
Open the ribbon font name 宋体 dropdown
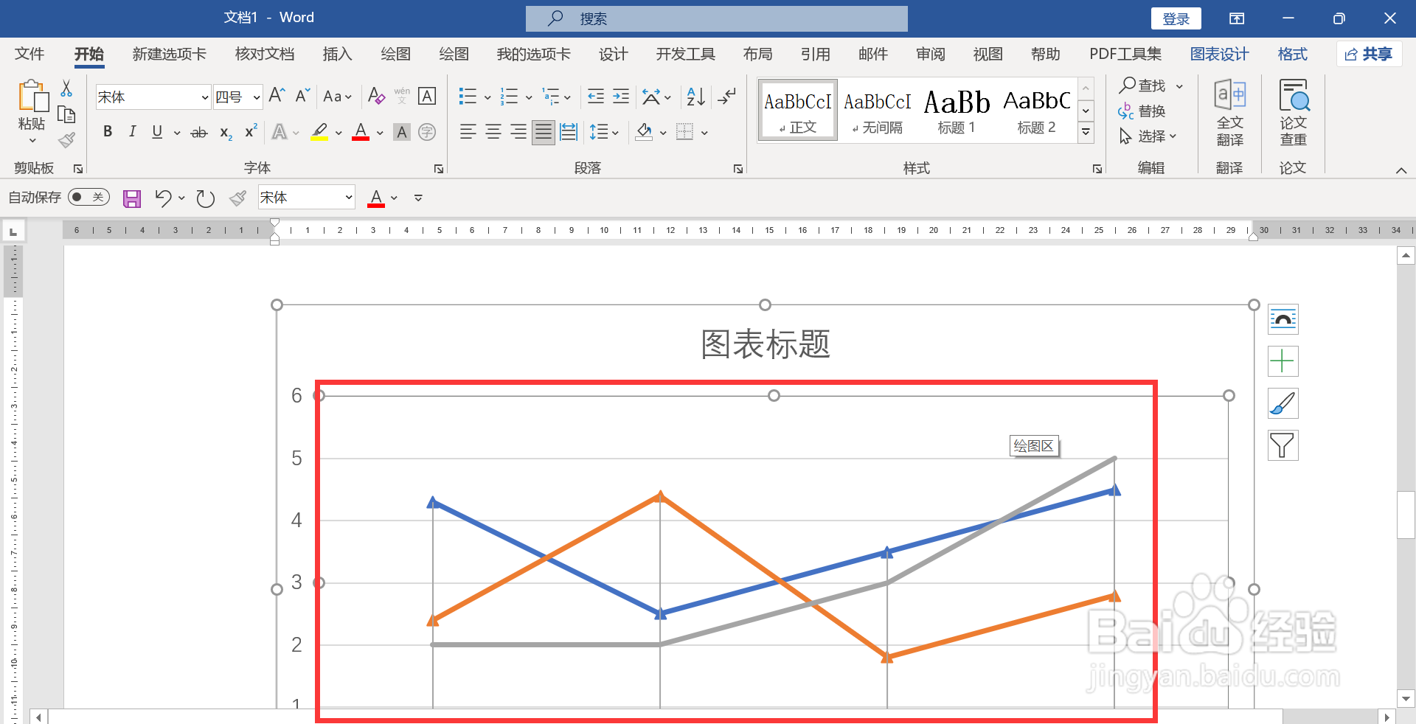click(x=205, y=97)
